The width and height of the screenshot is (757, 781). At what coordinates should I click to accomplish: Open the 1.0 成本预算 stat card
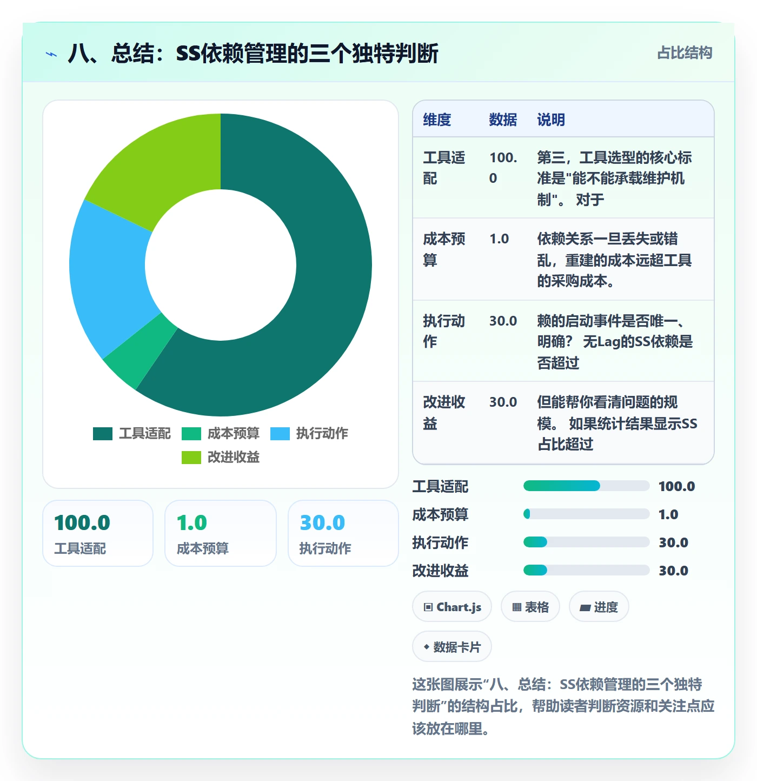(221, 533)
